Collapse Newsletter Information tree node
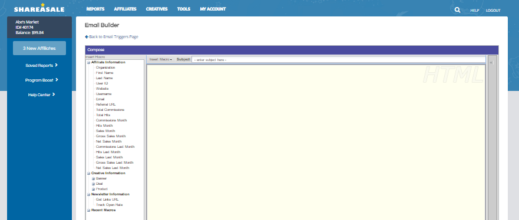Viewport: 519px width, 220px height. click(x=88, y=194)
